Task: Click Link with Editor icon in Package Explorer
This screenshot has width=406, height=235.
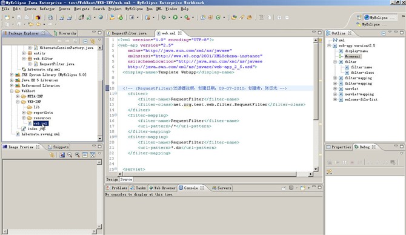Action: point(93,41)
